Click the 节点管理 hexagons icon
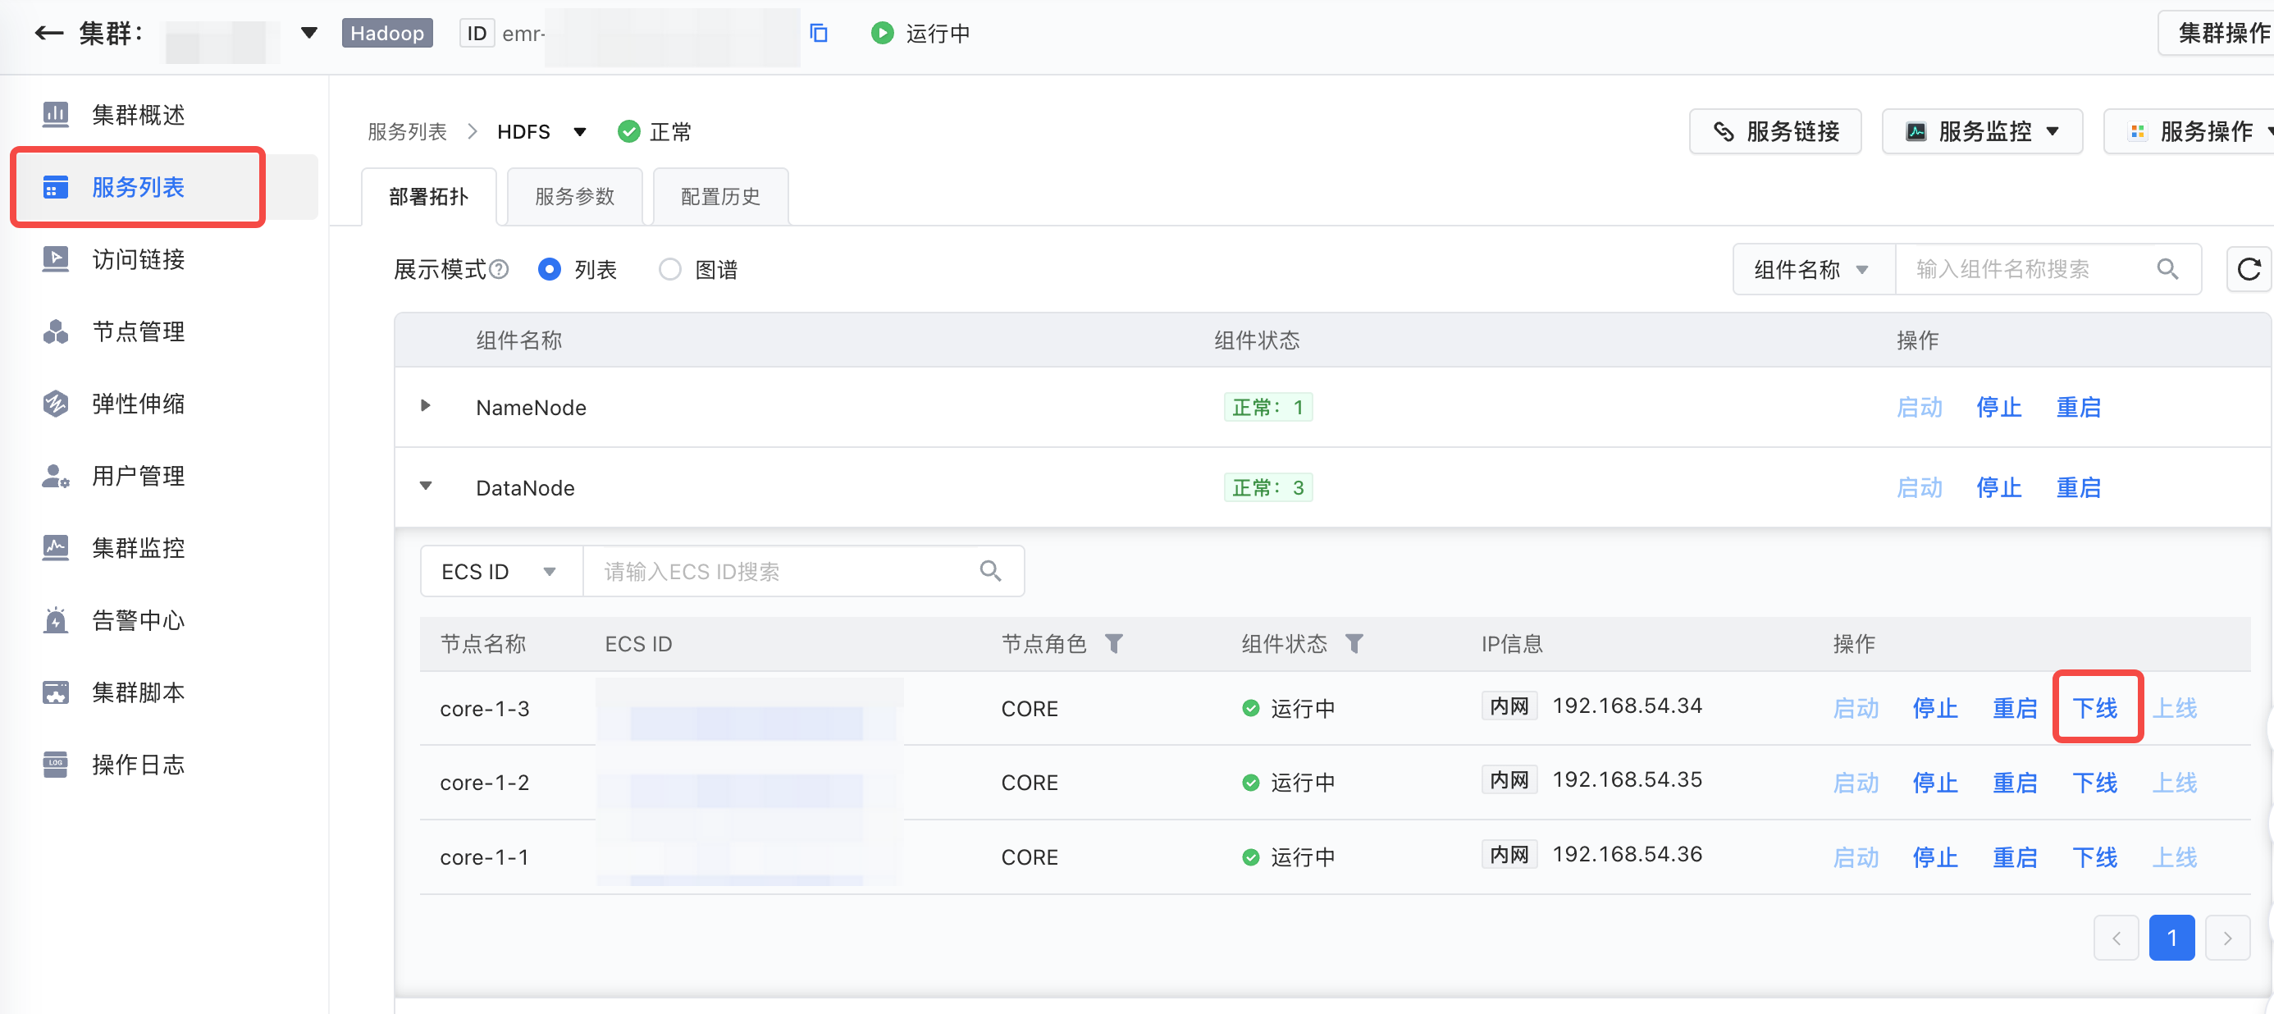The image size is (2274, 1014). tap(56, 331)
